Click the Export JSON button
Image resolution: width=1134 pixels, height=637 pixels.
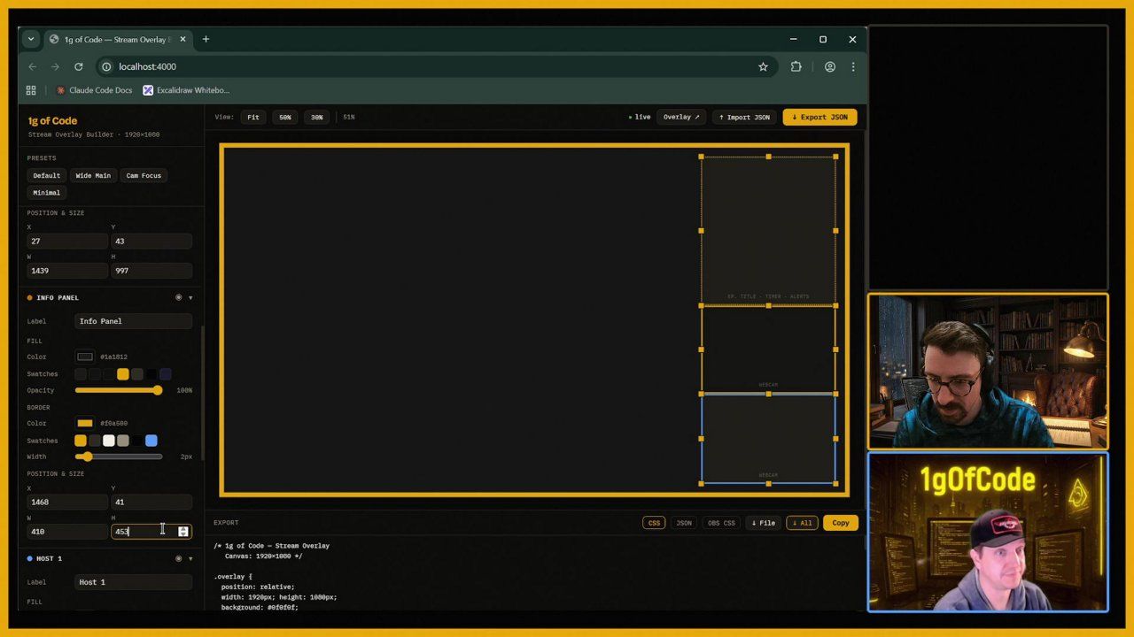pyautogui.click(x=819, y=117)
